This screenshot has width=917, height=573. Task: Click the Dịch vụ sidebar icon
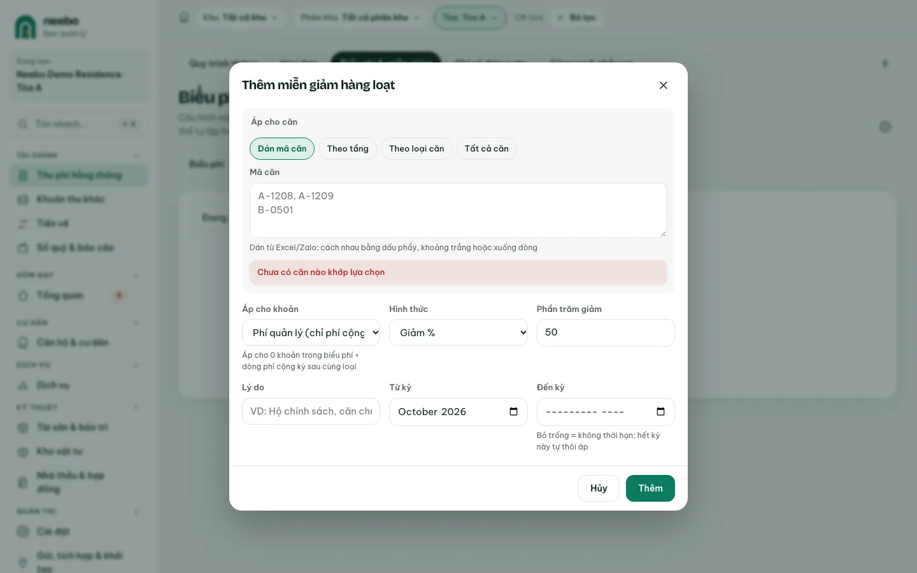pyautogui.click(x=24, y=385)
